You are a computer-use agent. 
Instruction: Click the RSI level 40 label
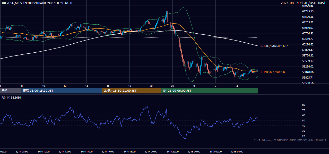pyautogui.click(x=304, y=126)
